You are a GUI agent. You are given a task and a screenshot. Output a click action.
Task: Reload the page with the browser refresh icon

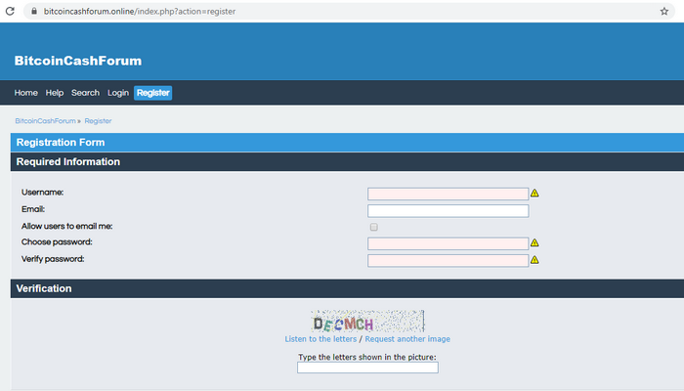[x=10, y=12]
